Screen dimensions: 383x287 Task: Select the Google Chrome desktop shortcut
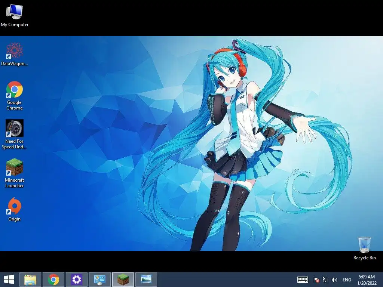click(15, 96)
